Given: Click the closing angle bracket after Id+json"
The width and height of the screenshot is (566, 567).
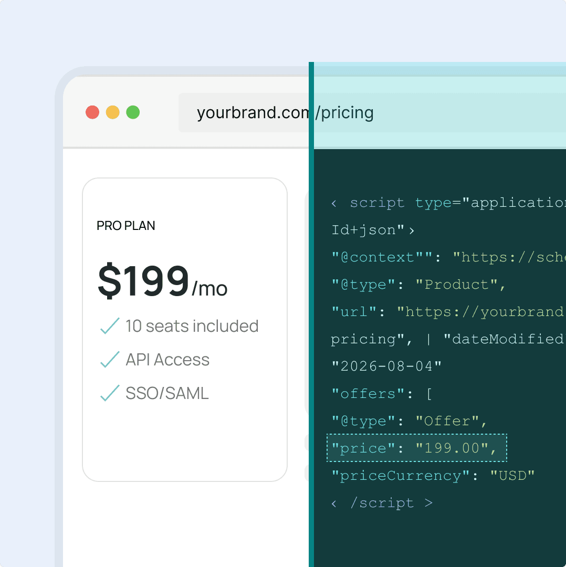Looking at the screenshot, I should point(412,230).
